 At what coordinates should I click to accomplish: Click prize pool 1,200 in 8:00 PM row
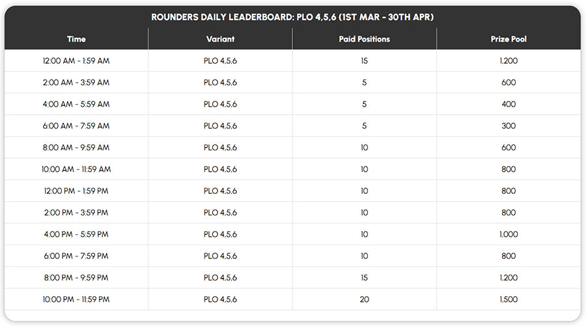point(509,277)
